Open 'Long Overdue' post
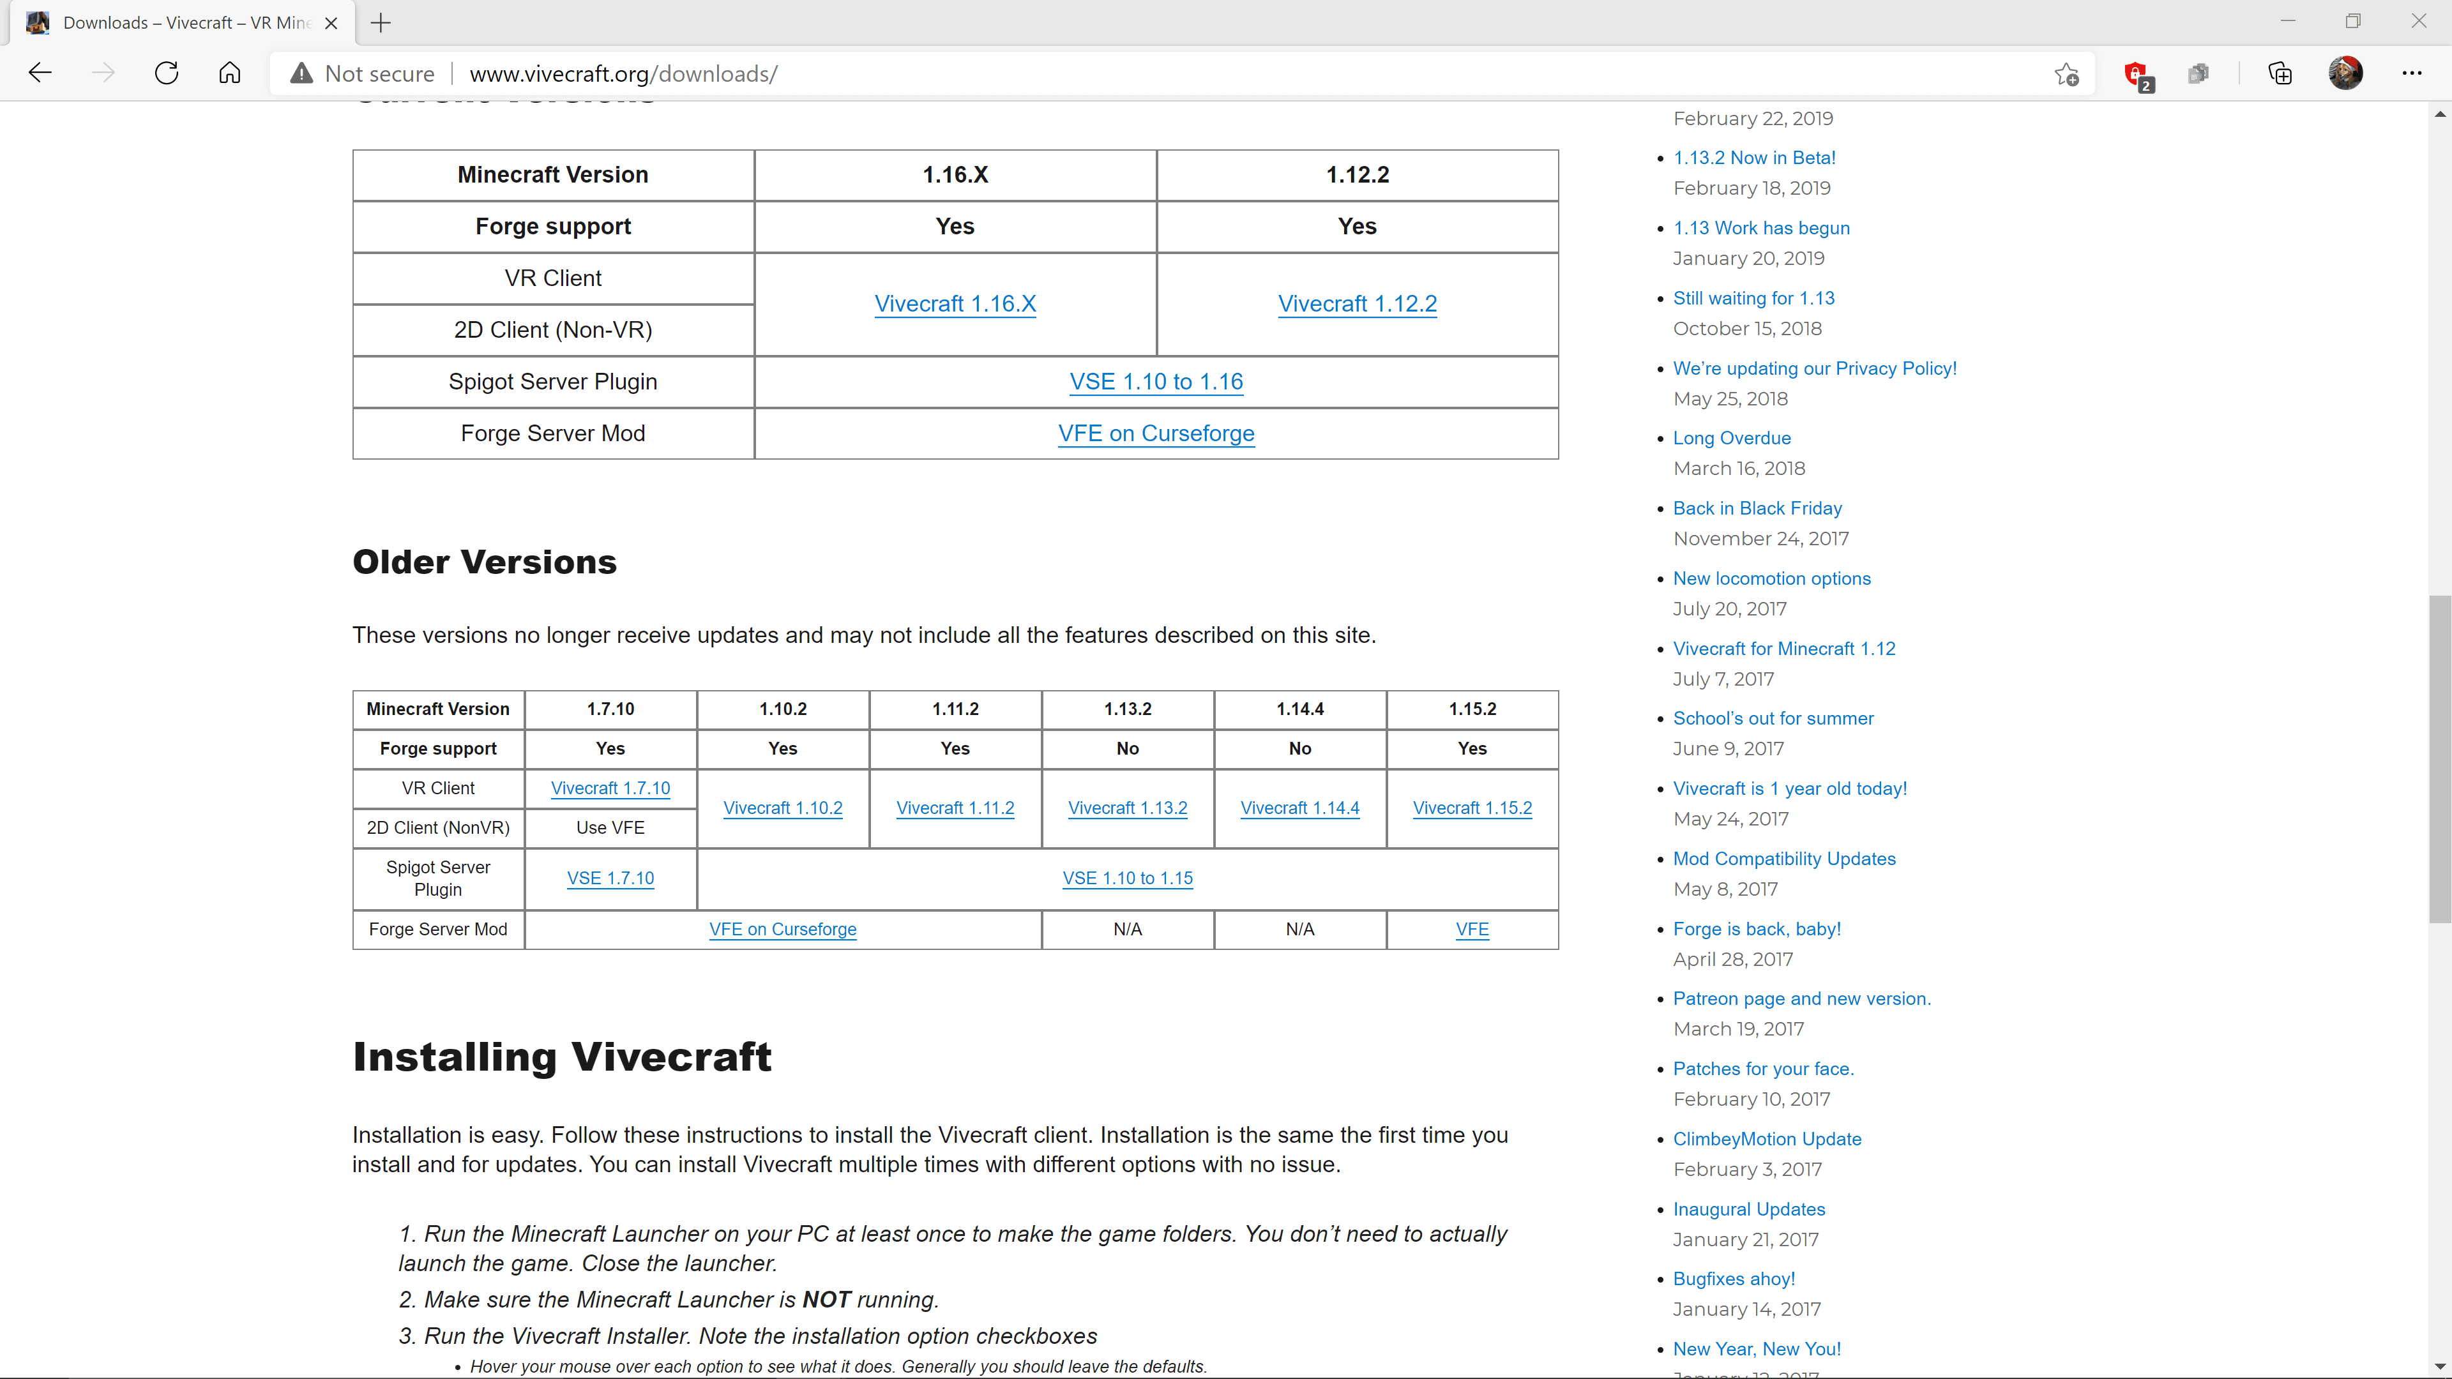Screen dimensions: 2452x1379 click(x=1732, y=438)
